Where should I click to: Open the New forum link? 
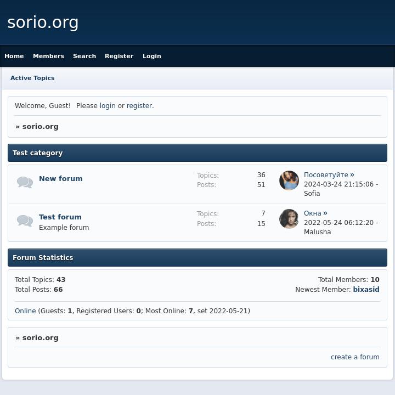[61, 179]
